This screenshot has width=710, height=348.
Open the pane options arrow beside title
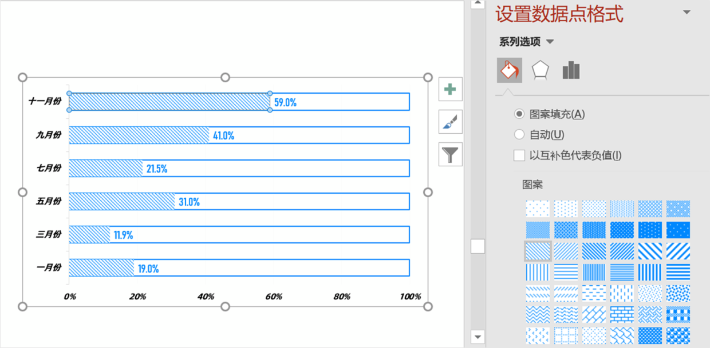coord(687,13)
